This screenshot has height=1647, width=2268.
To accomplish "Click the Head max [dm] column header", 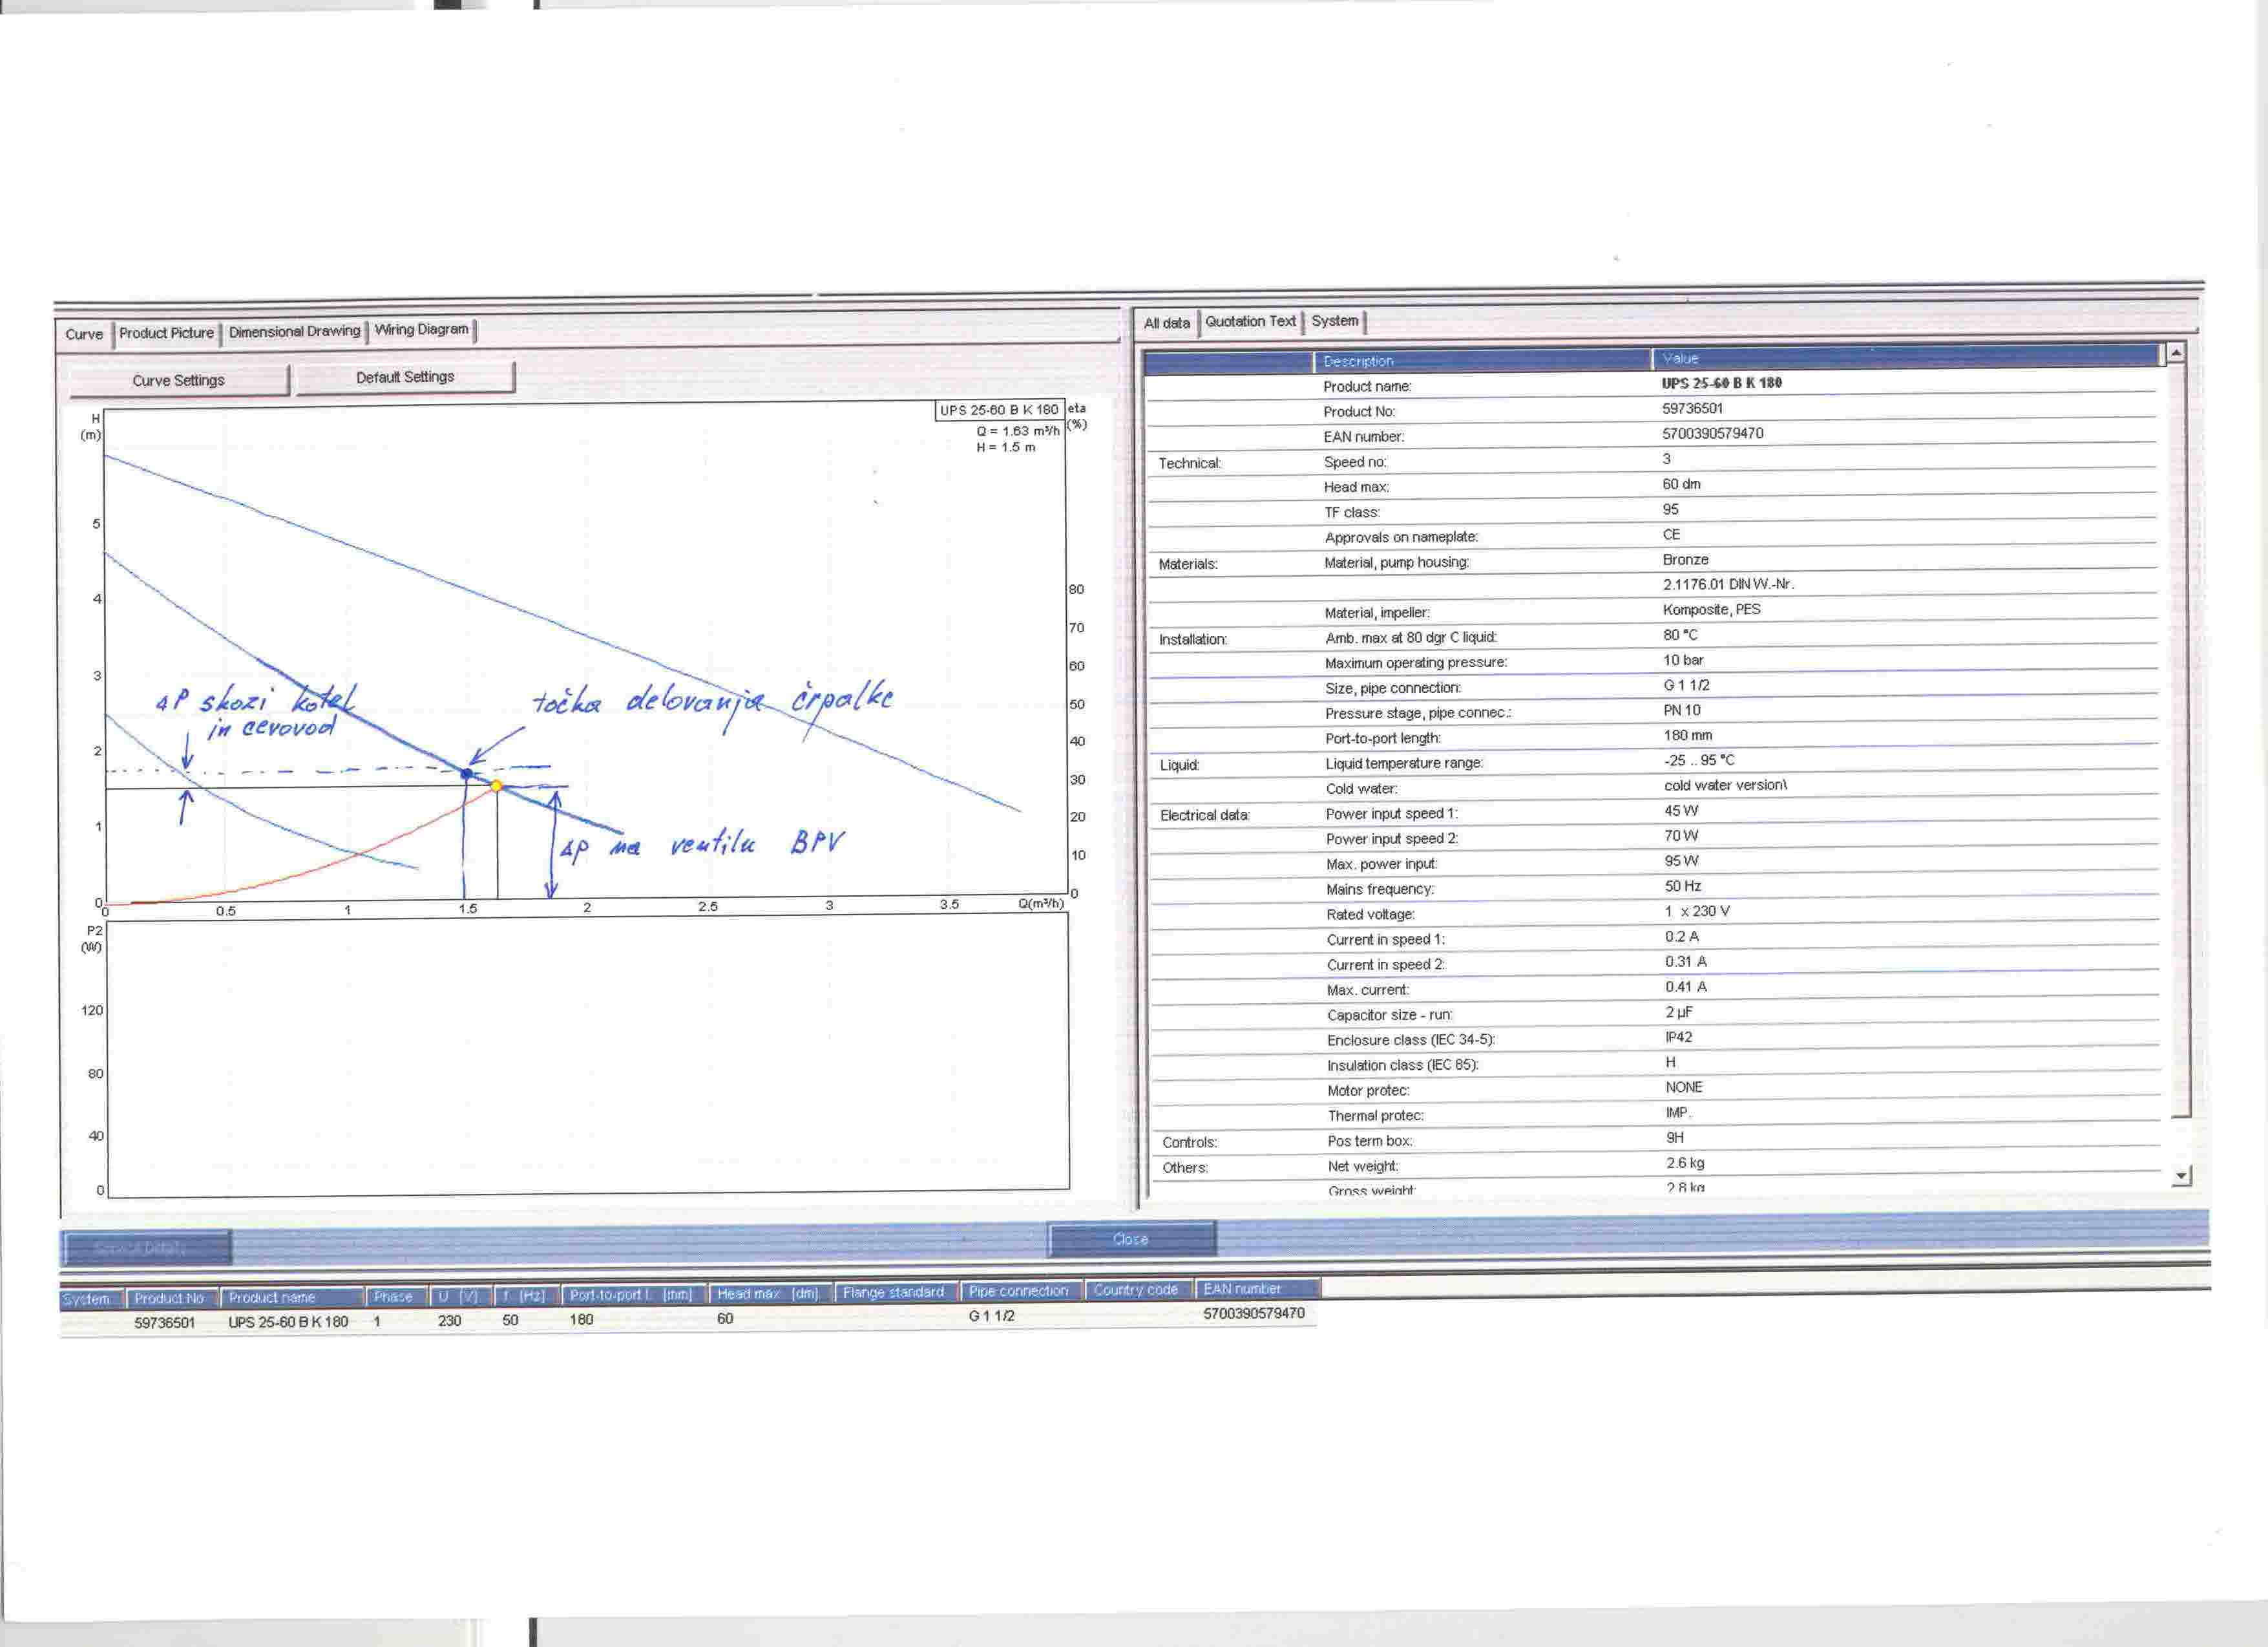I will 769,1293.
